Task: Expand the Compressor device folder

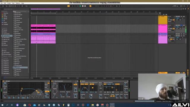Action: tap(14, 22)
